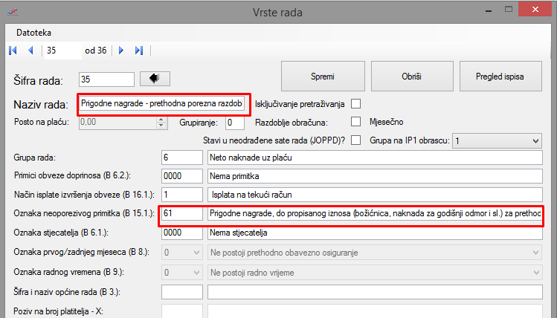Expand Oznaka prvog/zadnjeg mjeseca description dropdown

[x=535, y=253]
